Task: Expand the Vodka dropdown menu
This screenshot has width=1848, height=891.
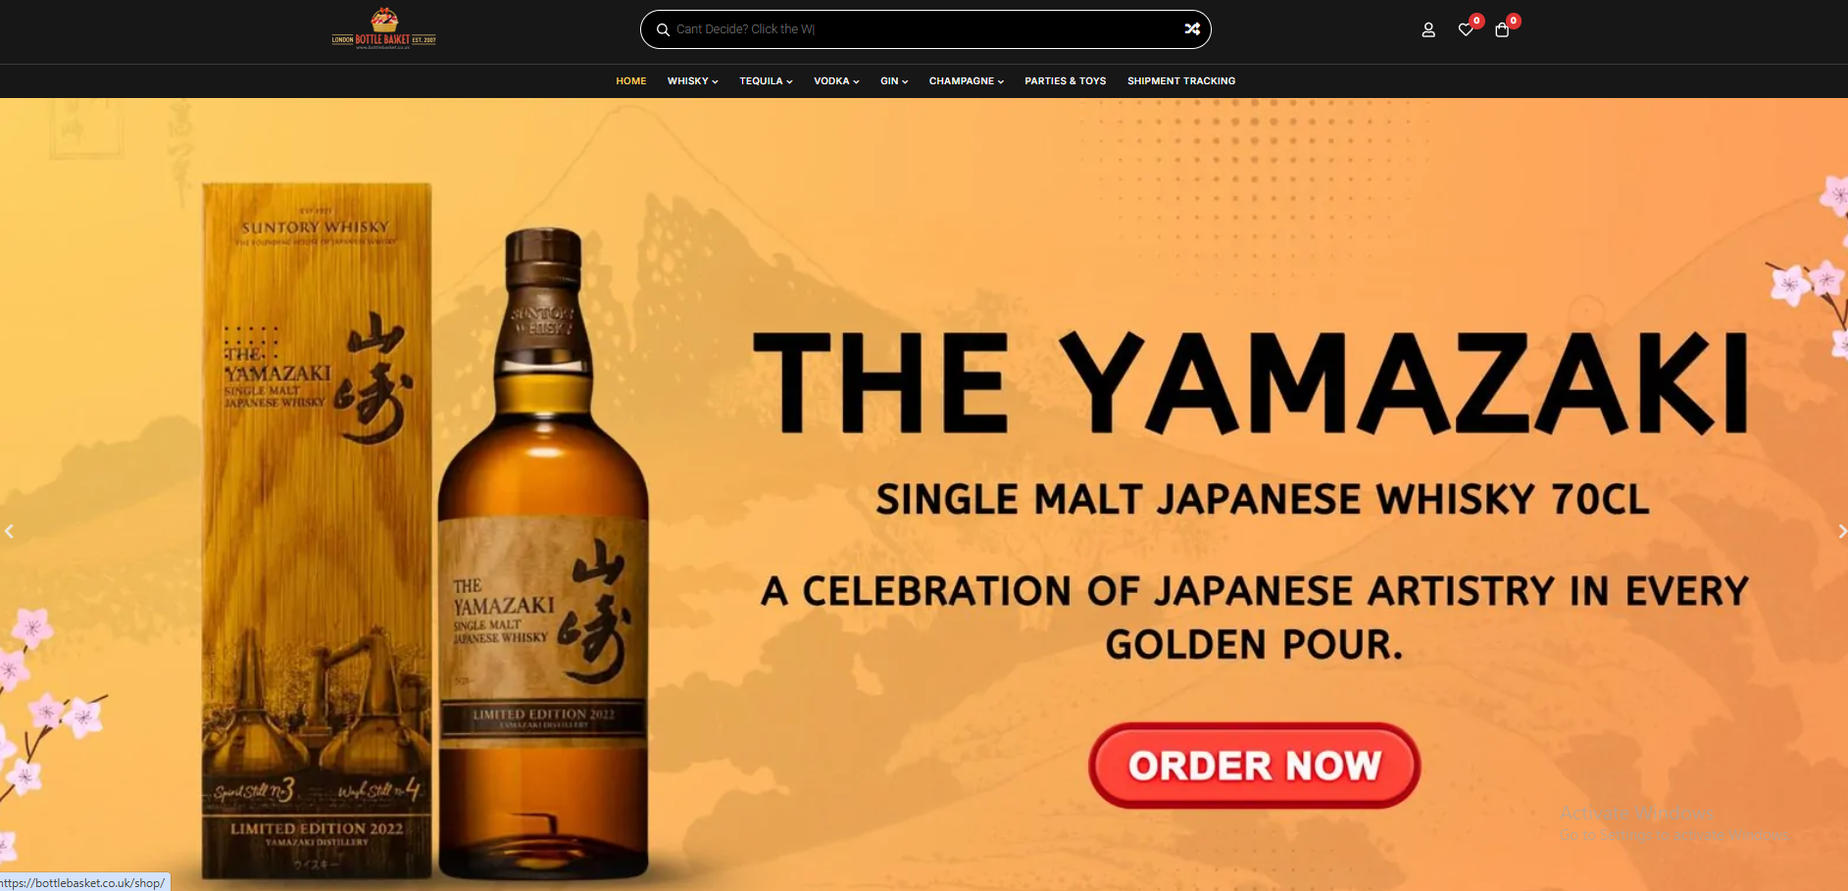Action: [x=836, y=81]
